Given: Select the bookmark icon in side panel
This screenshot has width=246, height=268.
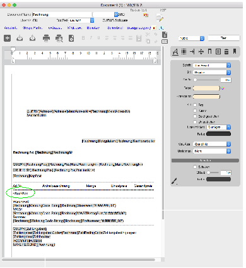Looking at the screenshot, I should pyautogui.click(x=235, y=51).
